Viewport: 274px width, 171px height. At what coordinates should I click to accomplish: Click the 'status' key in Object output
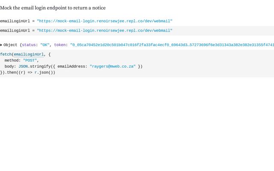pyautogui.click(x=29, y=45)
